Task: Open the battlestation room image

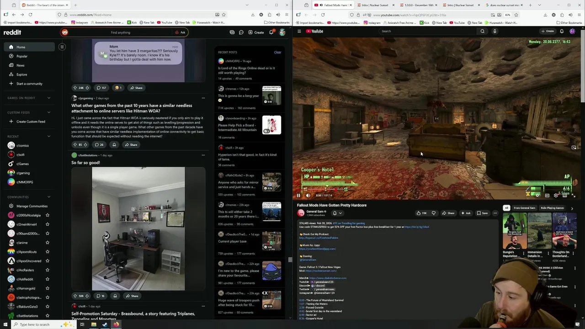Action: (x=138, y=228)
